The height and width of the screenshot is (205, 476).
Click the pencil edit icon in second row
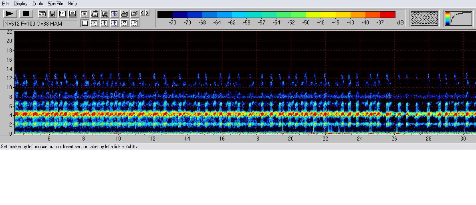click(135, 23)
